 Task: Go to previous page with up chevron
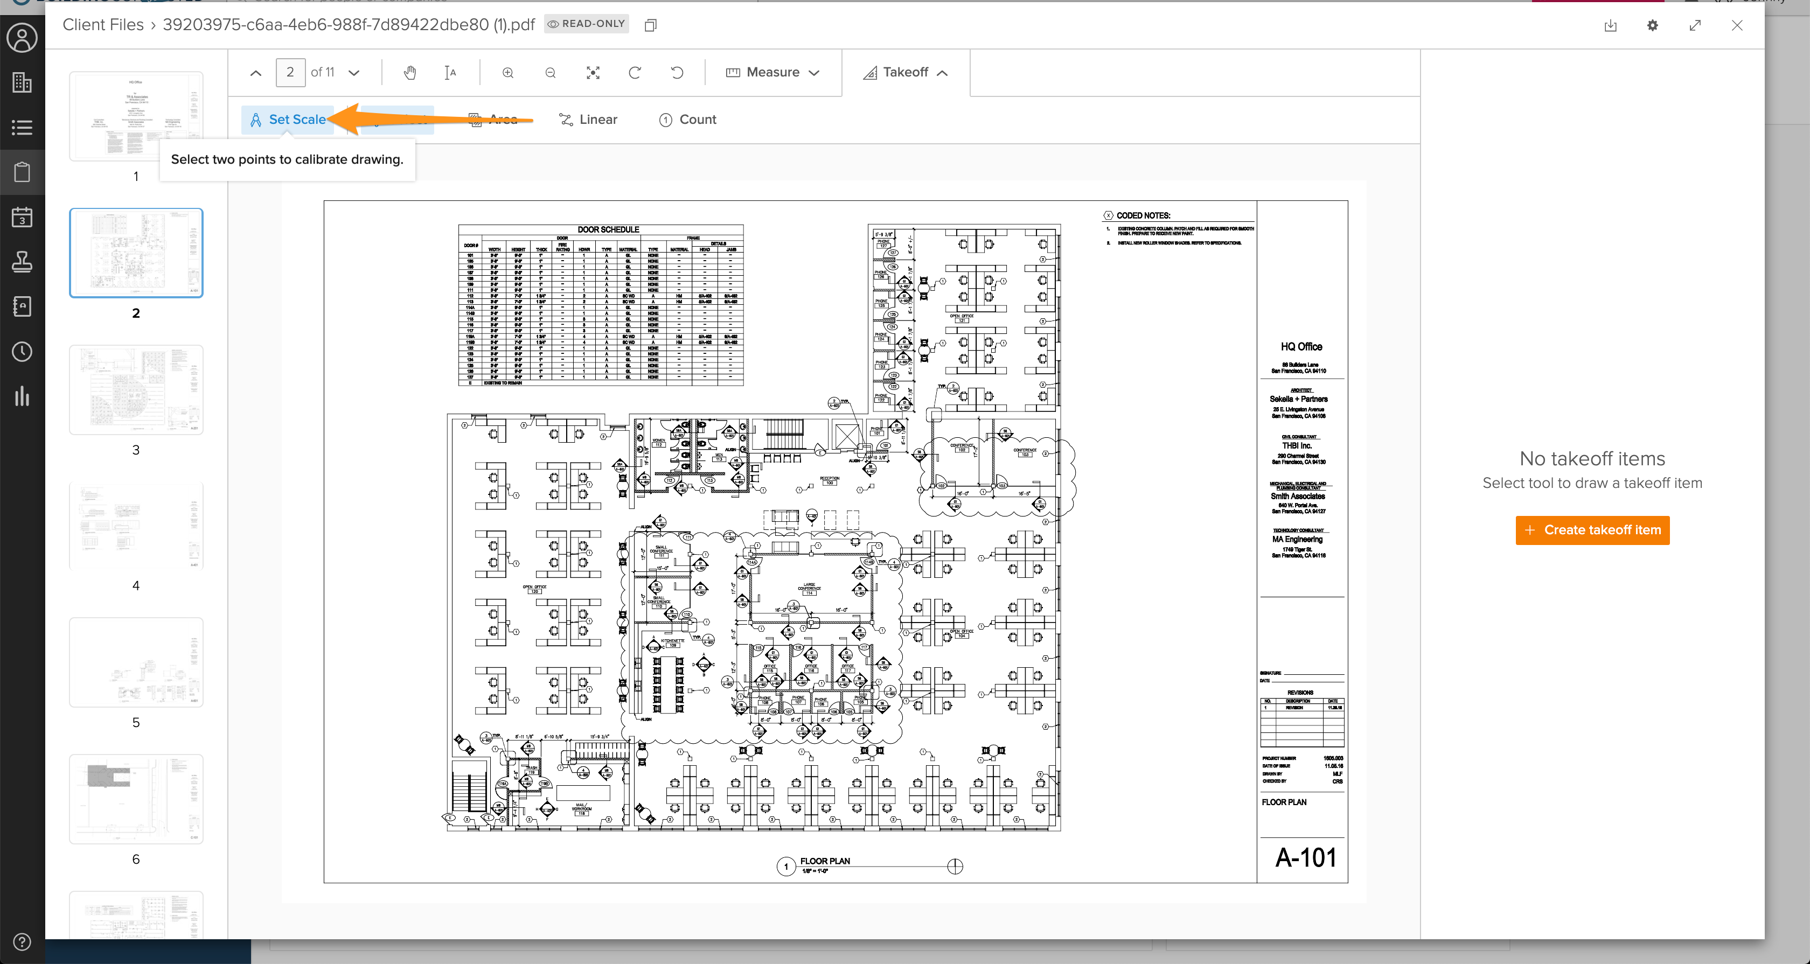coord(256,72)
